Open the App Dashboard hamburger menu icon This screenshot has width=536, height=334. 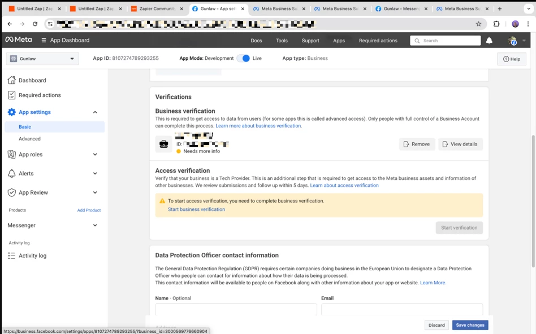pyautogui.click(x=44, y=40)
